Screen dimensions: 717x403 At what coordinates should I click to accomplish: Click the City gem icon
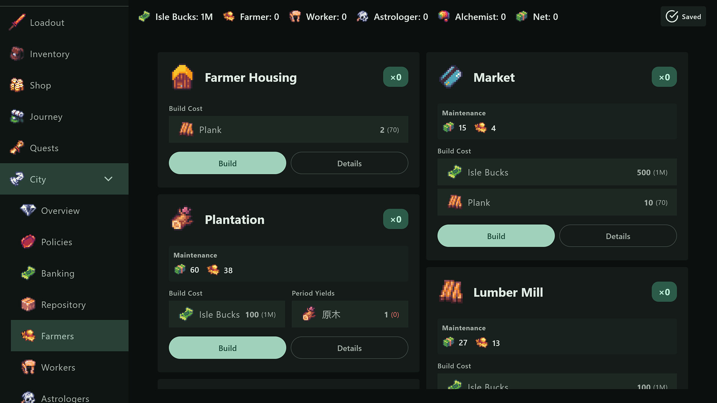(x=17, y=179)
